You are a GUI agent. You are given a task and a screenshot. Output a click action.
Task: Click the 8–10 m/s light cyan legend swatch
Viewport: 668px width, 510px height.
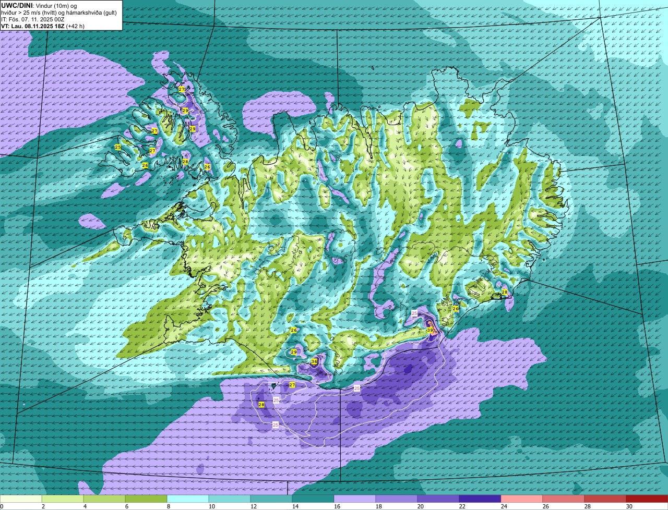point(188,499)
